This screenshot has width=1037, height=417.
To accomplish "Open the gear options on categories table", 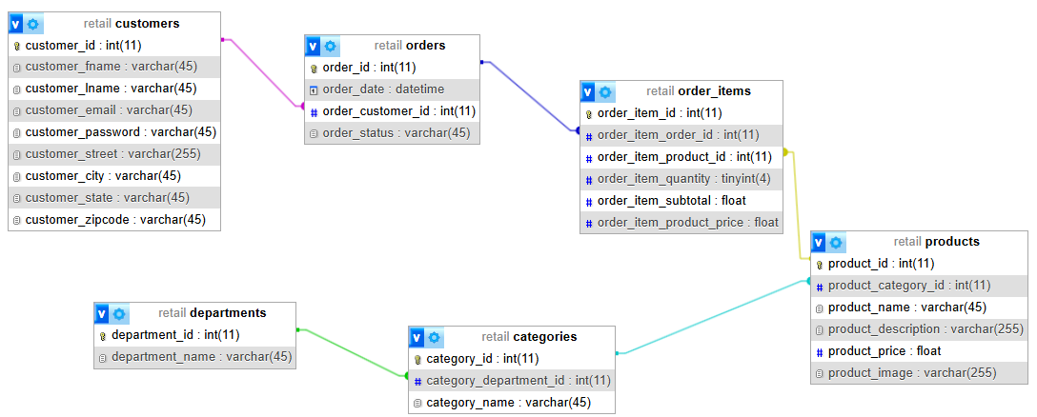I will [433, 337].
